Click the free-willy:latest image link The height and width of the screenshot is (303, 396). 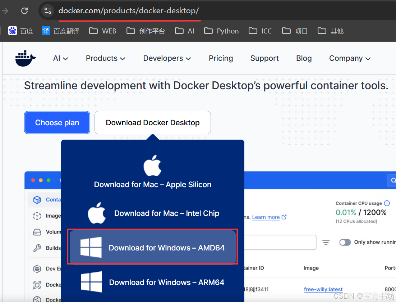[x=323, y=289]
